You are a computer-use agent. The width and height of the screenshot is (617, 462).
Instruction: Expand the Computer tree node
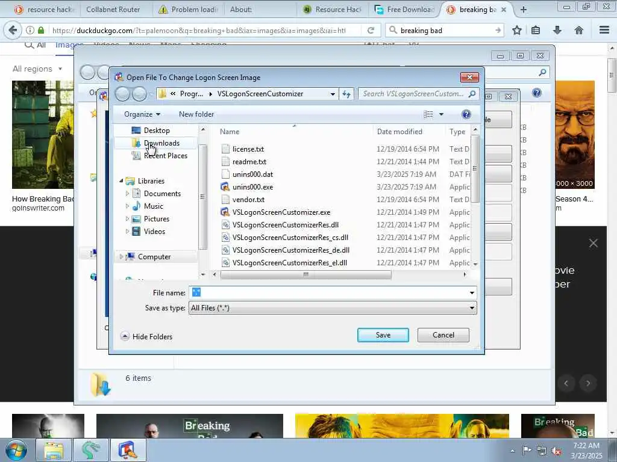(x=121, y=256)
